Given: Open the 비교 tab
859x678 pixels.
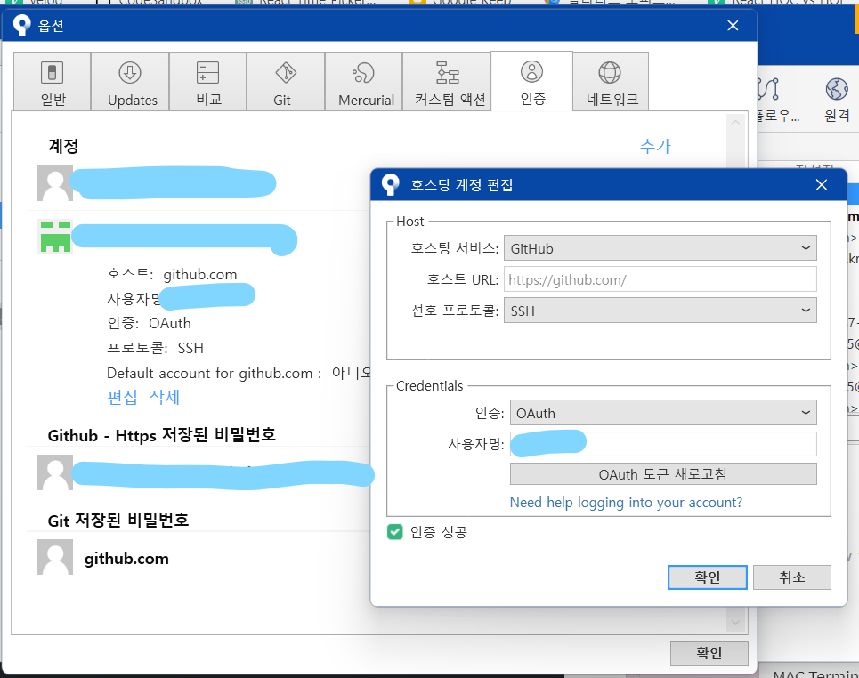Looking at the screenshot, I should pos(208,82).
